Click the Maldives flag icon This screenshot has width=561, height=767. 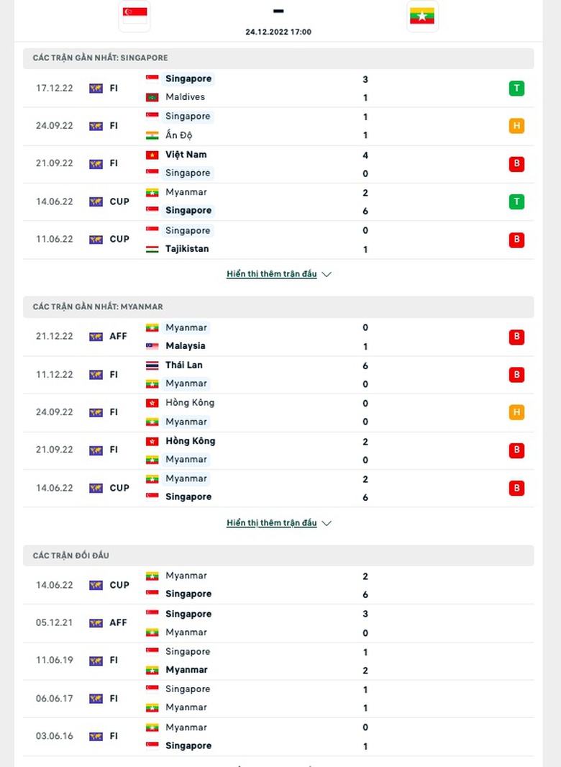(152, 97)
